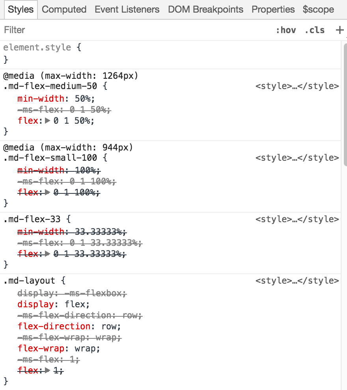Image resolution: width=347 pixels, height=390 pixels.
Task: Expand flex triangle in .md-flex-33 rule
Action: coord(47,254)
